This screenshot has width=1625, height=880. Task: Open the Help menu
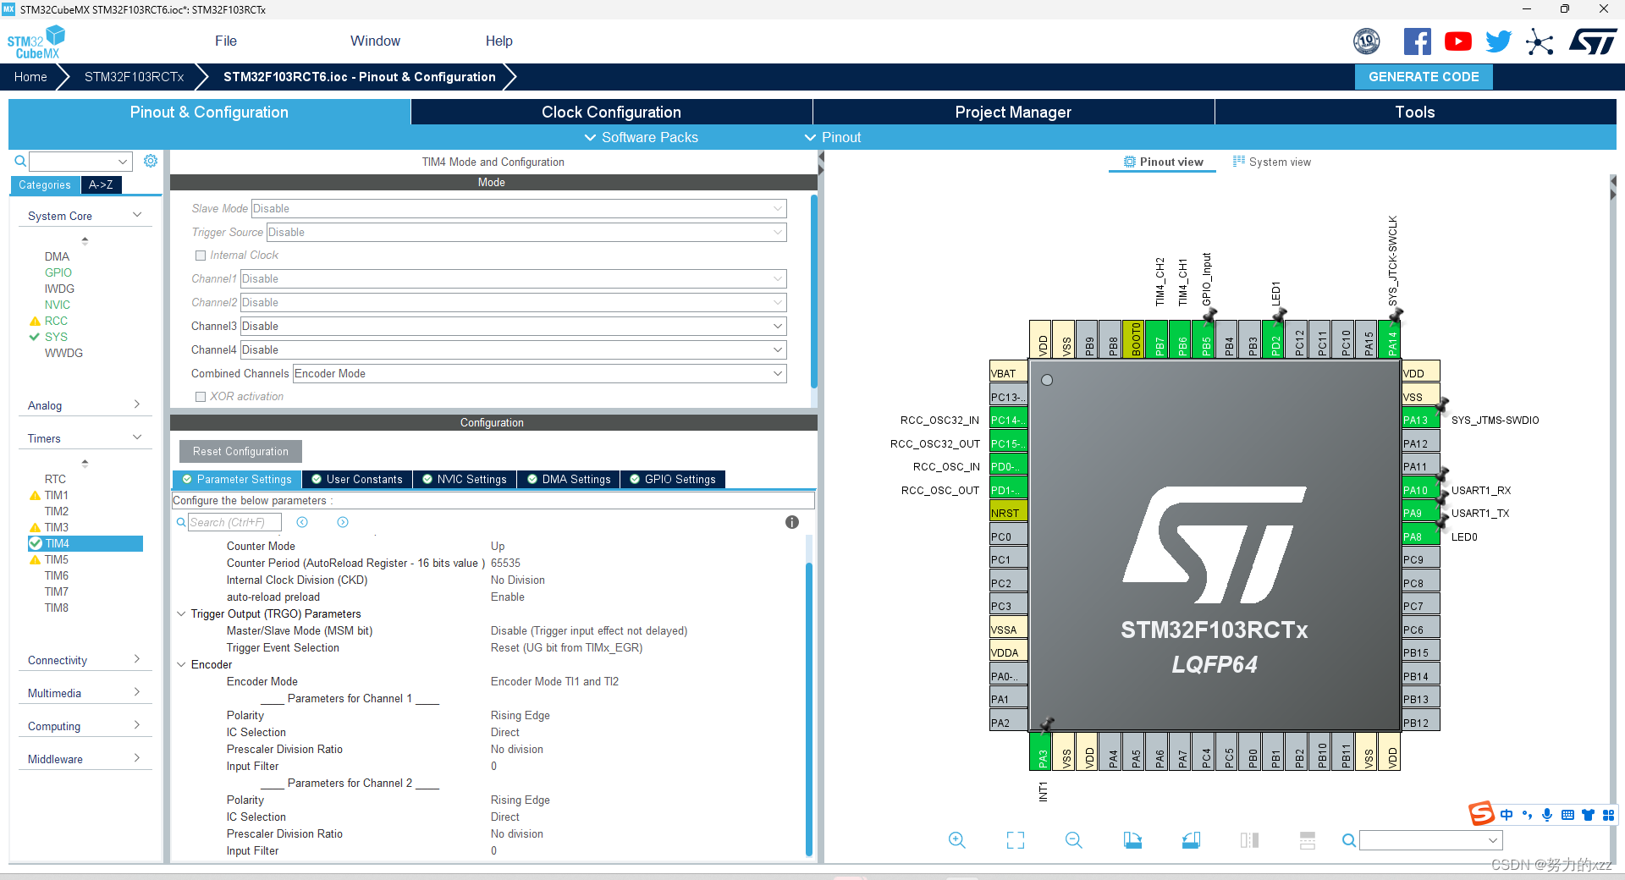click(x=499, y=41)
